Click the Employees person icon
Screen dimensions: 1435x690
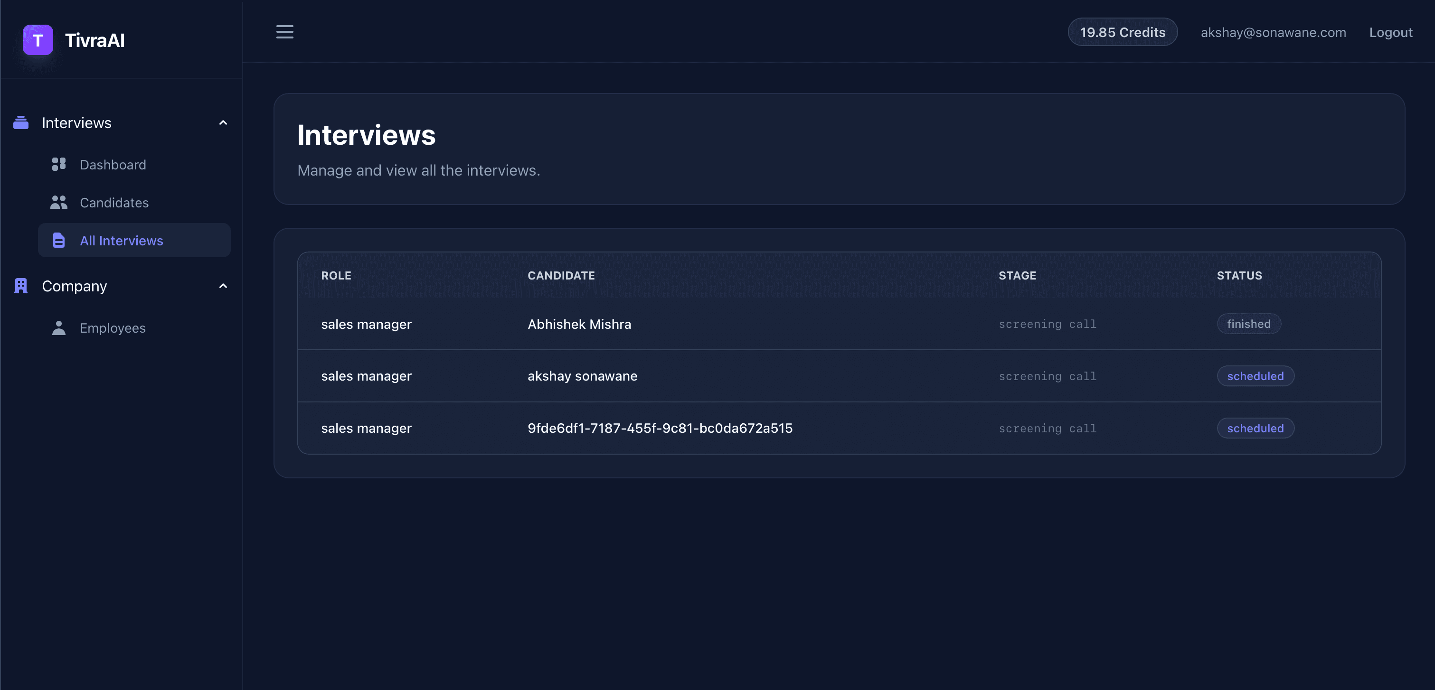coord(59,327)
